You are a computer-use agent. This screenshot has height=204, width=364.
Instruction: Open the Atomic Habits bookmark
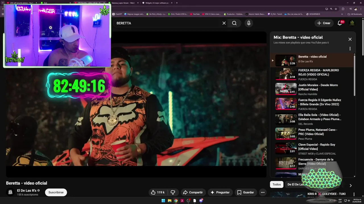coord(255,14)
